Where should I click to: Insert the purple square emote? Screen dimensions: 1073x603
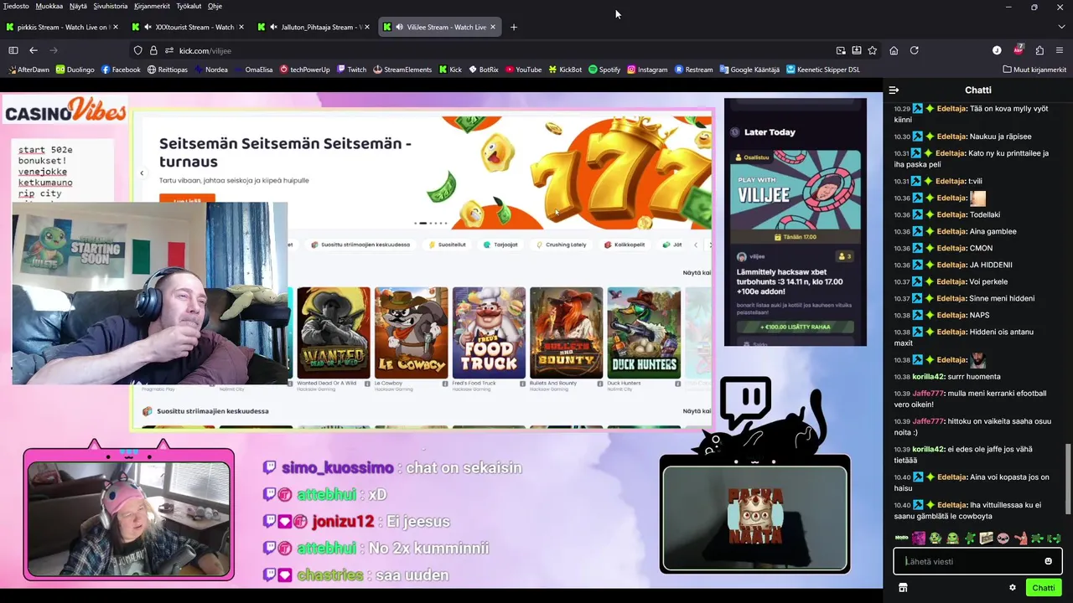point(919,538)
